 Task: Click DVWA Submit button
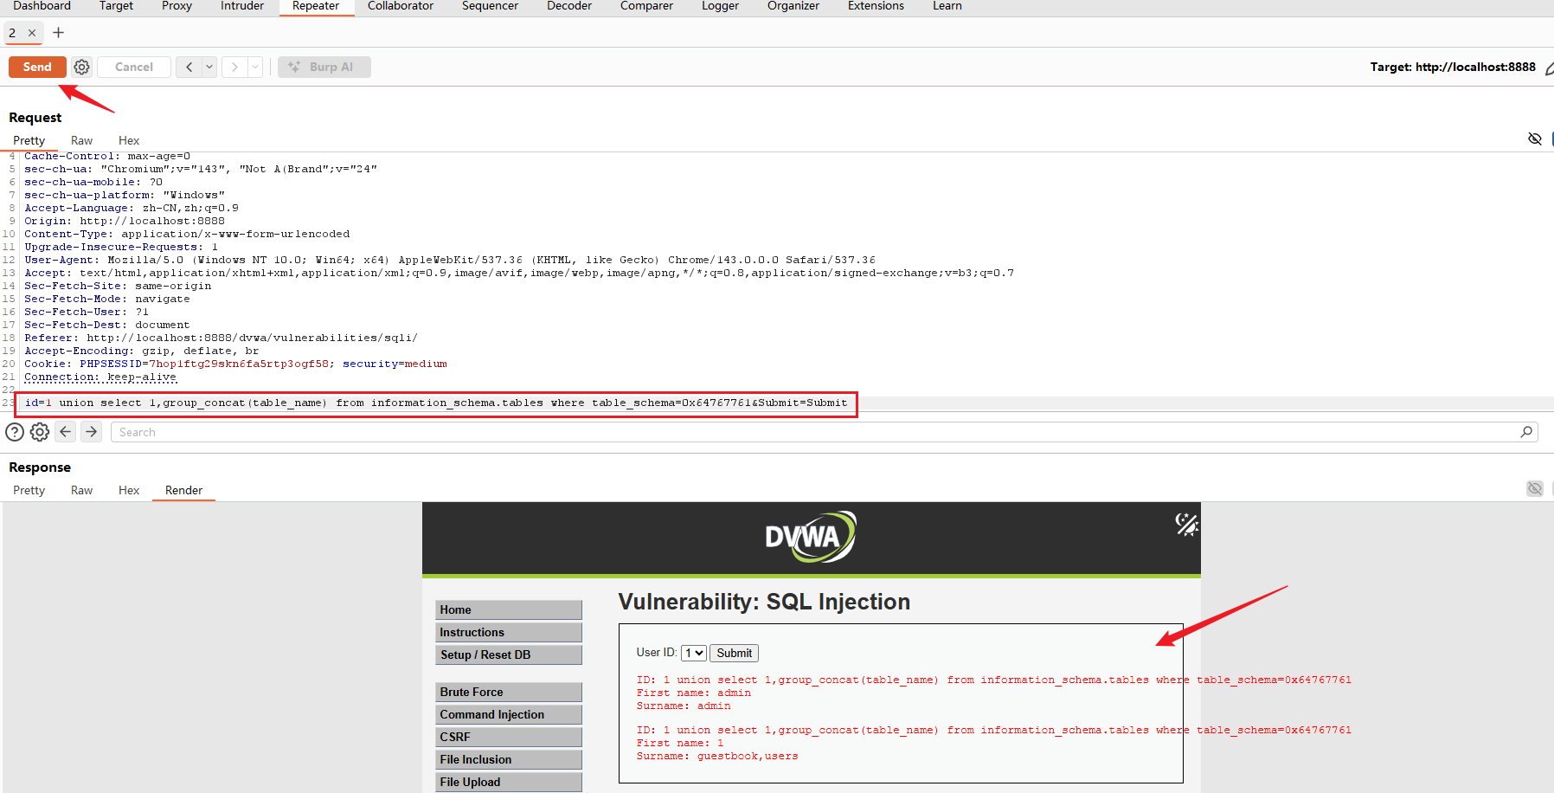click(734, 653)
